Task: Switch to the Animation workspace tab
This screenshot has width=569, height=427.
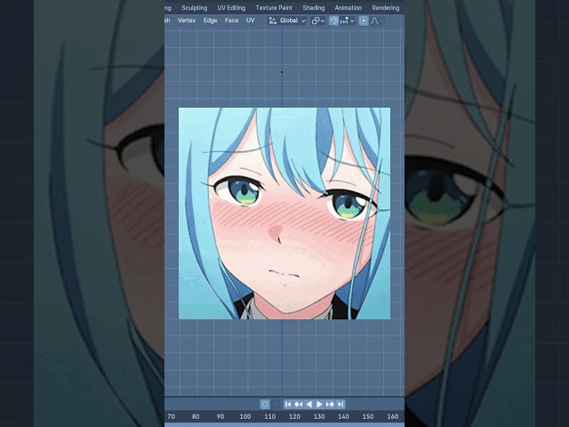Action: (348, 8)
